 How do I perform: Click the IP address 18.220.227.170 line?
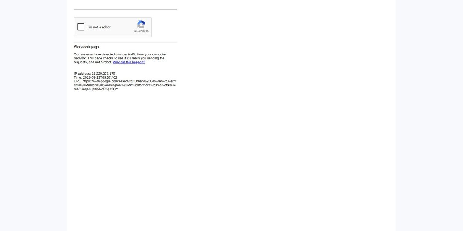coord(95,74)
